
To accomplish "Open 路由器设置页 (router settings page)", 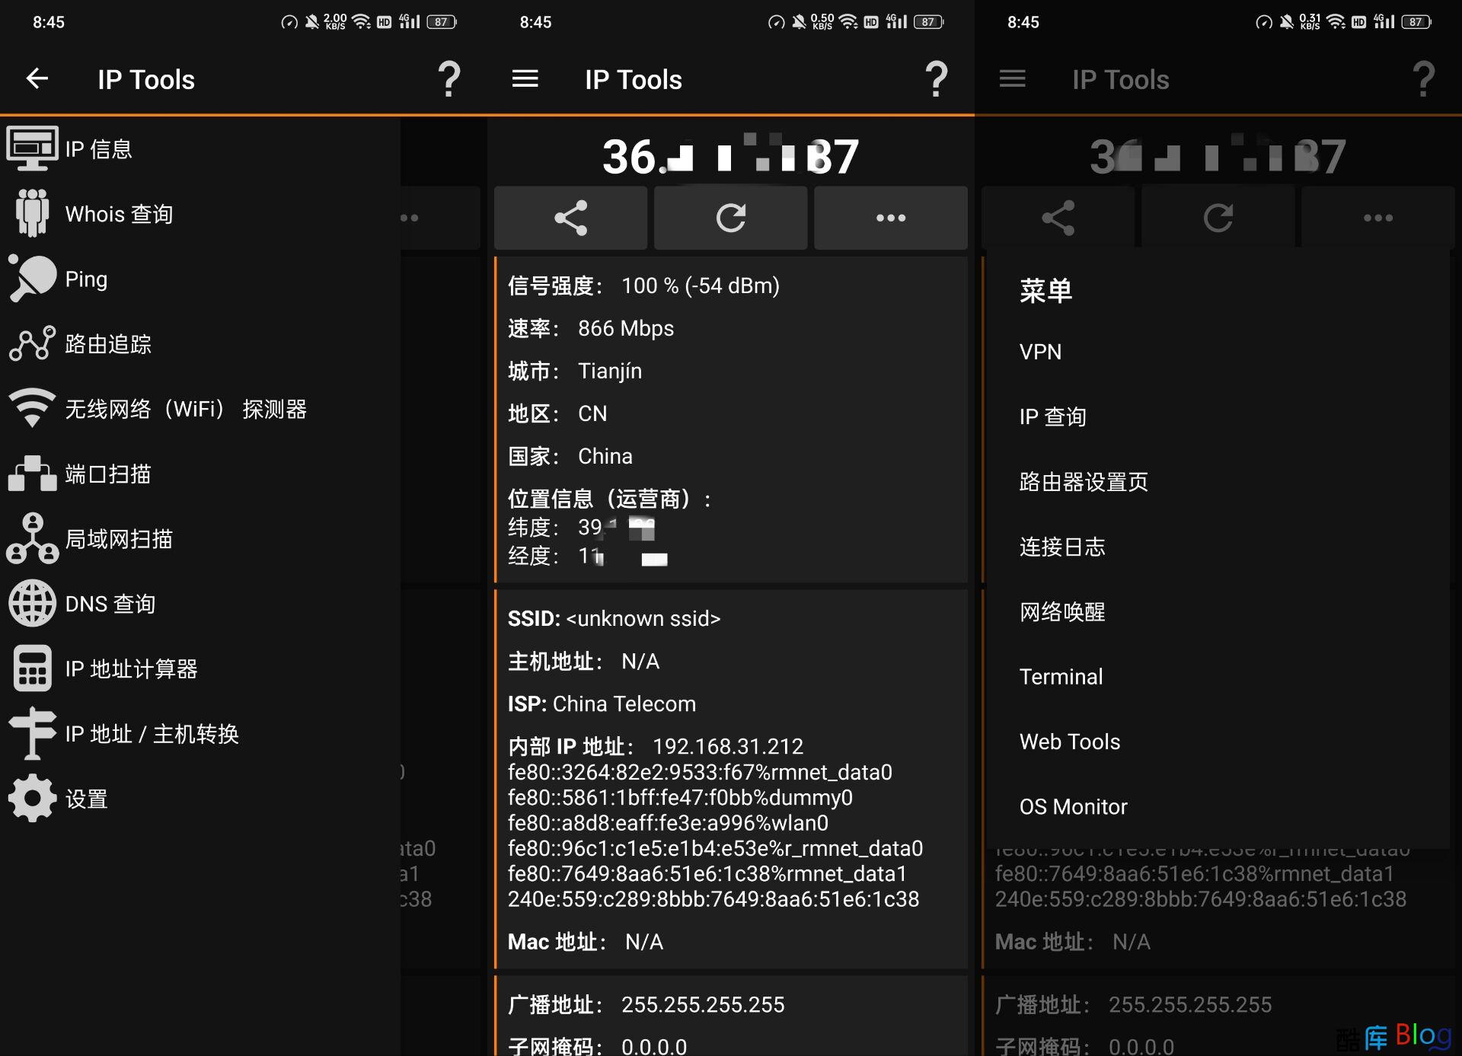I will [x=1084, y=481].
